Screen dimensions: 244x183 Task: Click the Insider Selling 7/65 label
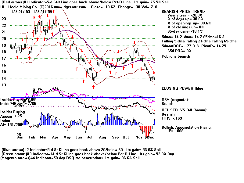(x=13, y=103)
